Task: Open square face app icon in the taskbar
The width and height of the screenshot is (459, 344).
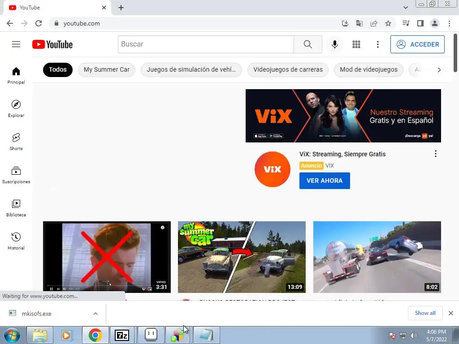Action: (151, 335)
